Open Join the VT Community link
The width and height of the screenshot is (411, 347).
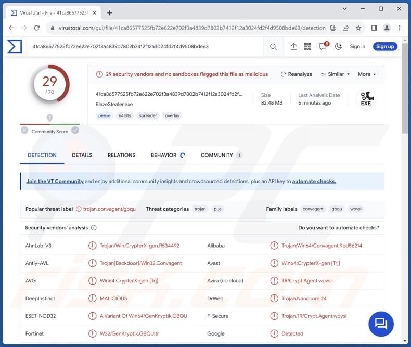tap(55, 181)
